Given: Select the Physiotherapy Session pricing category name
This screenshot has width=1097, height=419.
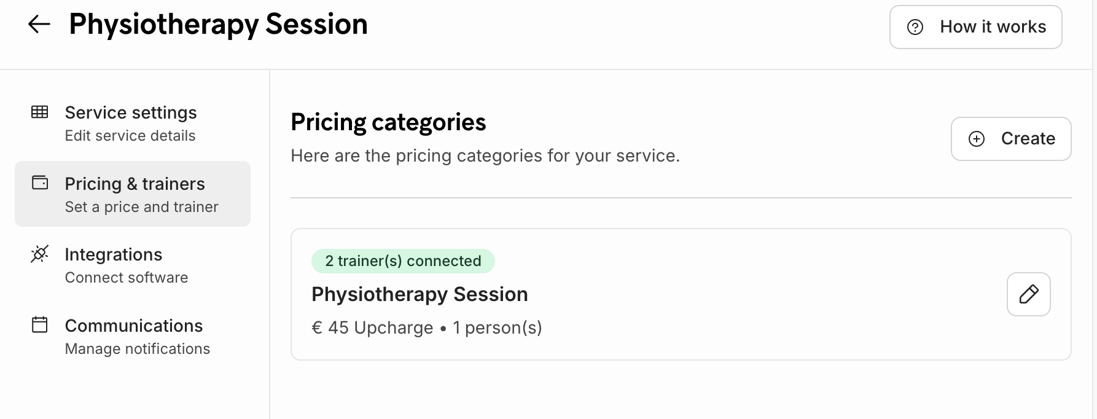Looking at the screenshot, I should pos(420,294).
